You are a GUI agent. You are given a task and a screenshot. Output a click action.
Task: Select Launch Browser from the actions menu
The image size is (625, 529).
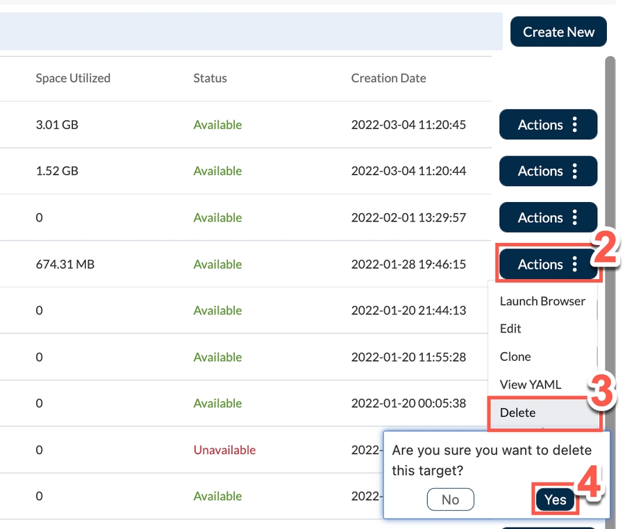[x=542, y=301]
